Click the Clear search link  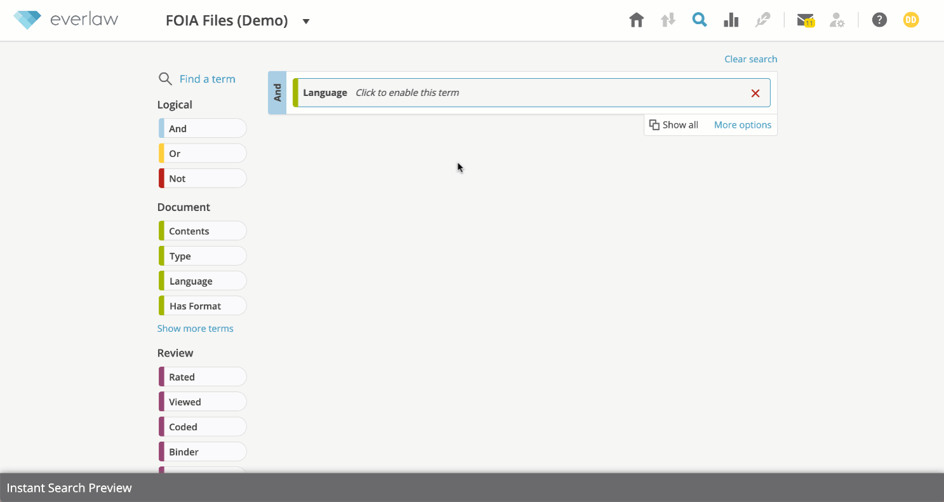[x=751, y=59]
